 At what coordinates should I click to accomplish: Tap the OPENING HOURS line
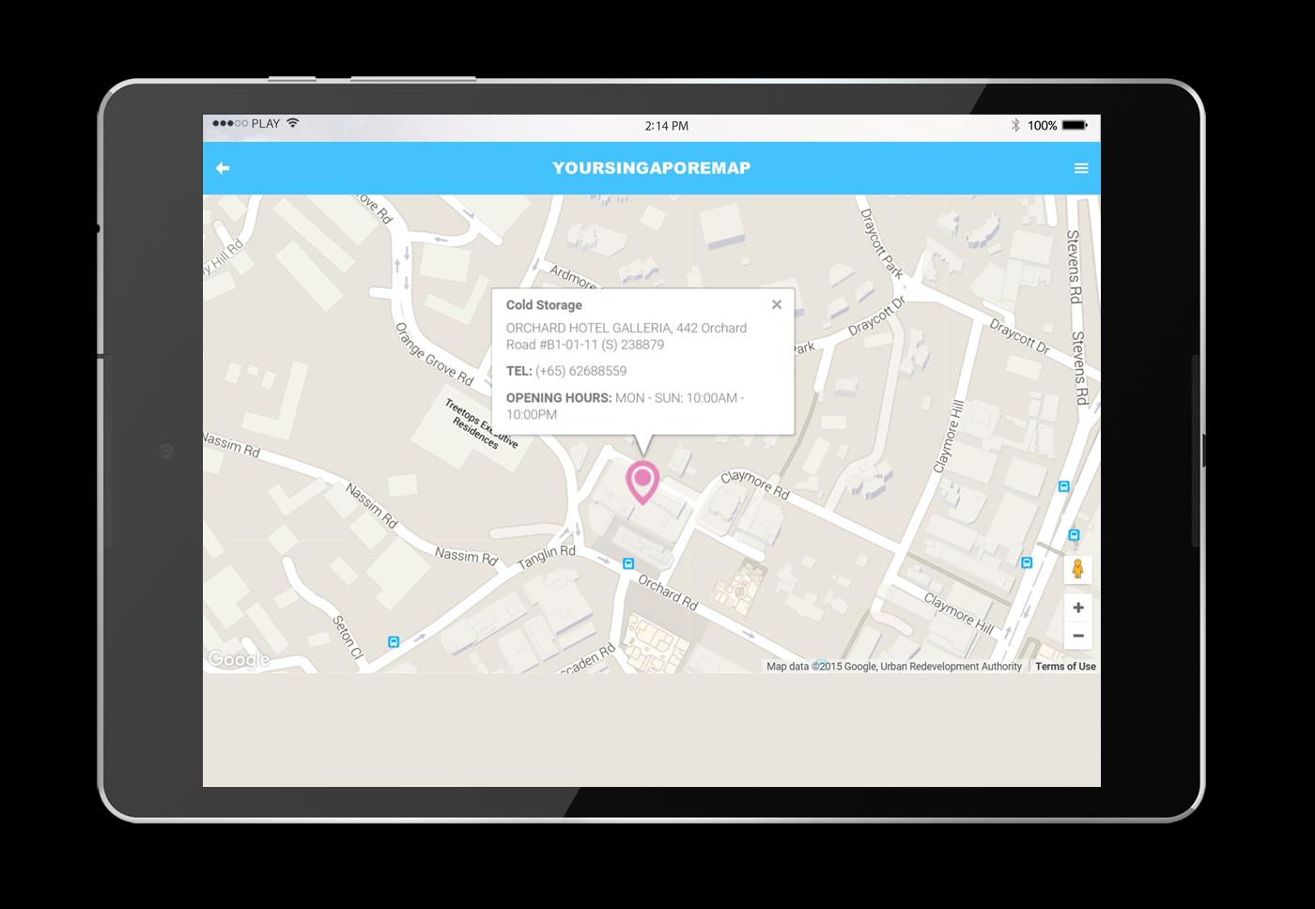click(625, 406)
